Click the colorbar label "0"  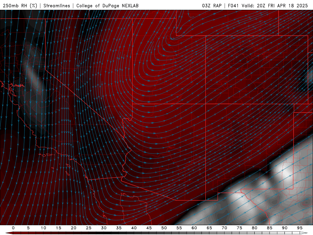[13, 228]
